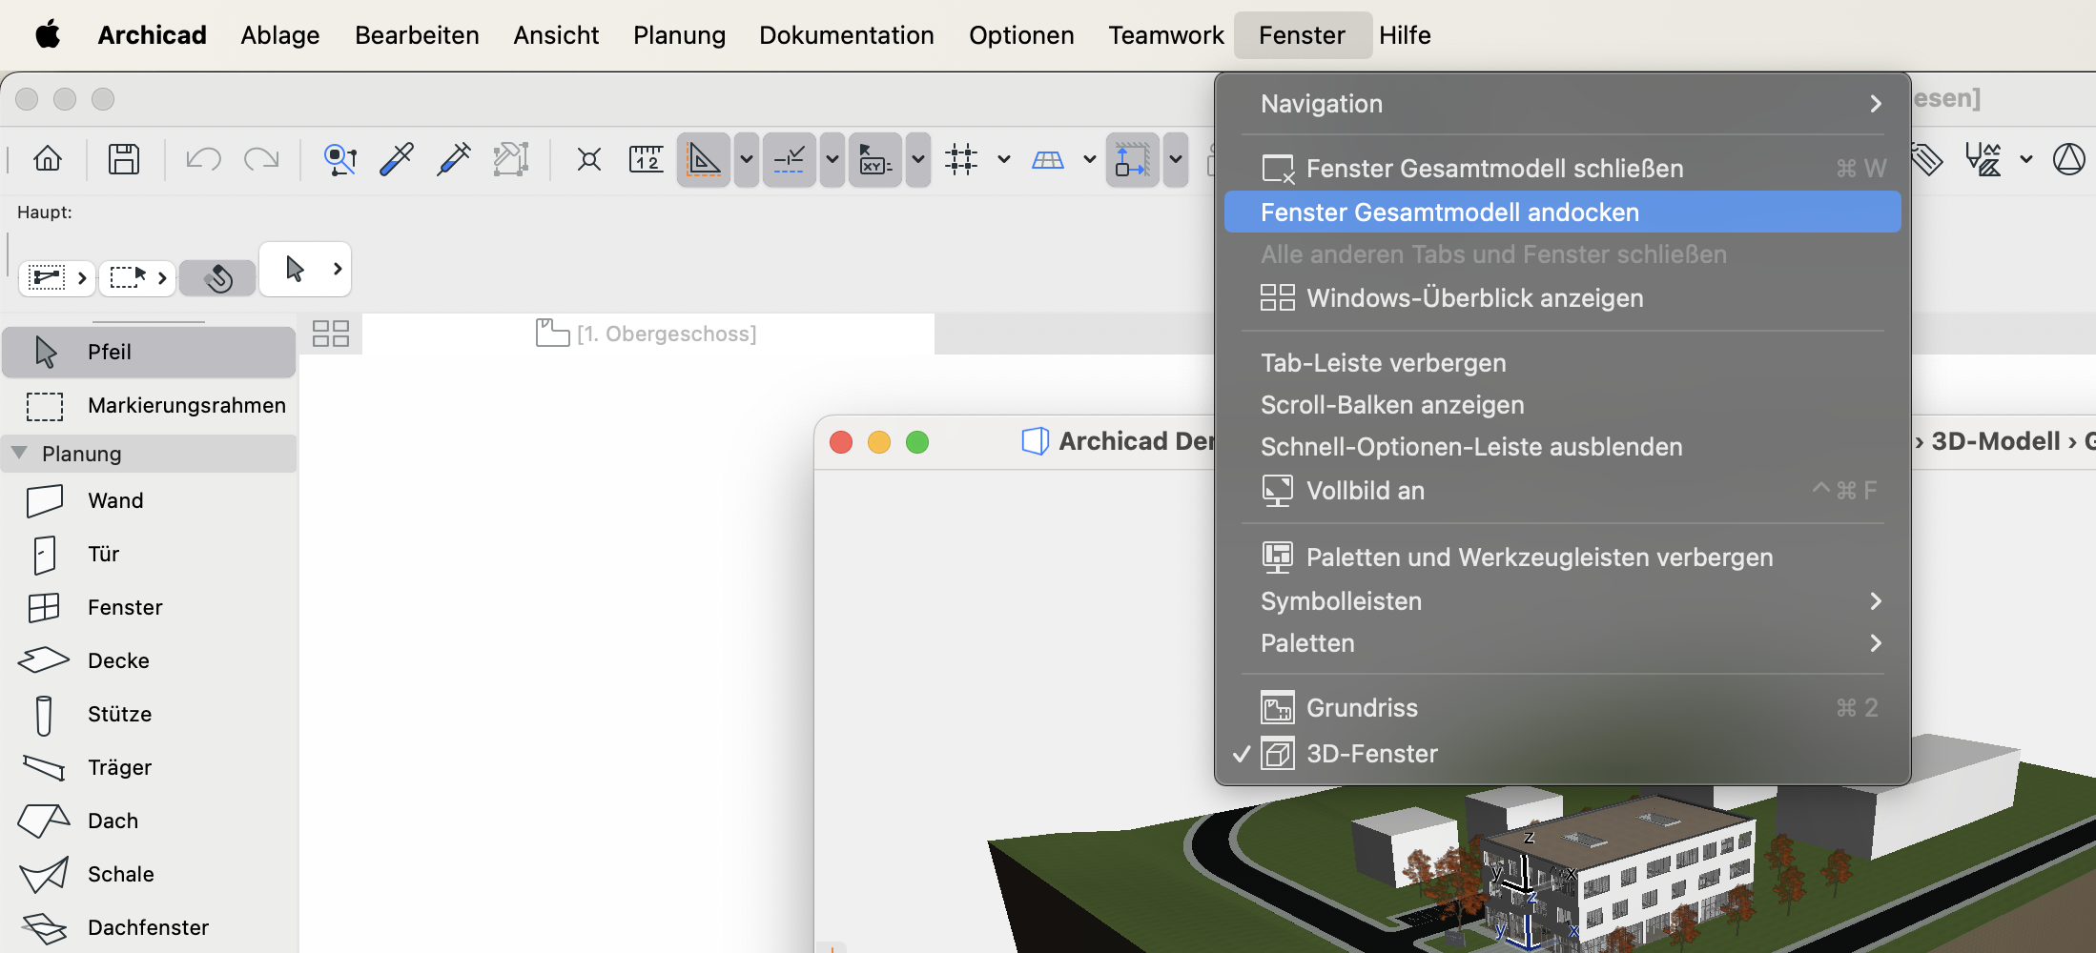Toggle the XY coordinates input icon

tap(875, 159)
